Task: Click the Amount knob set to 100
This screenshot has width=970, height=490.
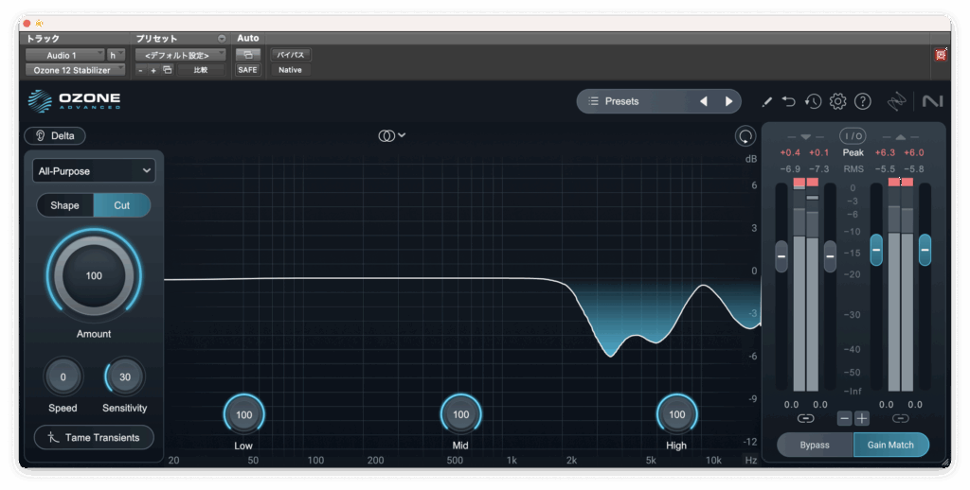Action: [94, 276]
